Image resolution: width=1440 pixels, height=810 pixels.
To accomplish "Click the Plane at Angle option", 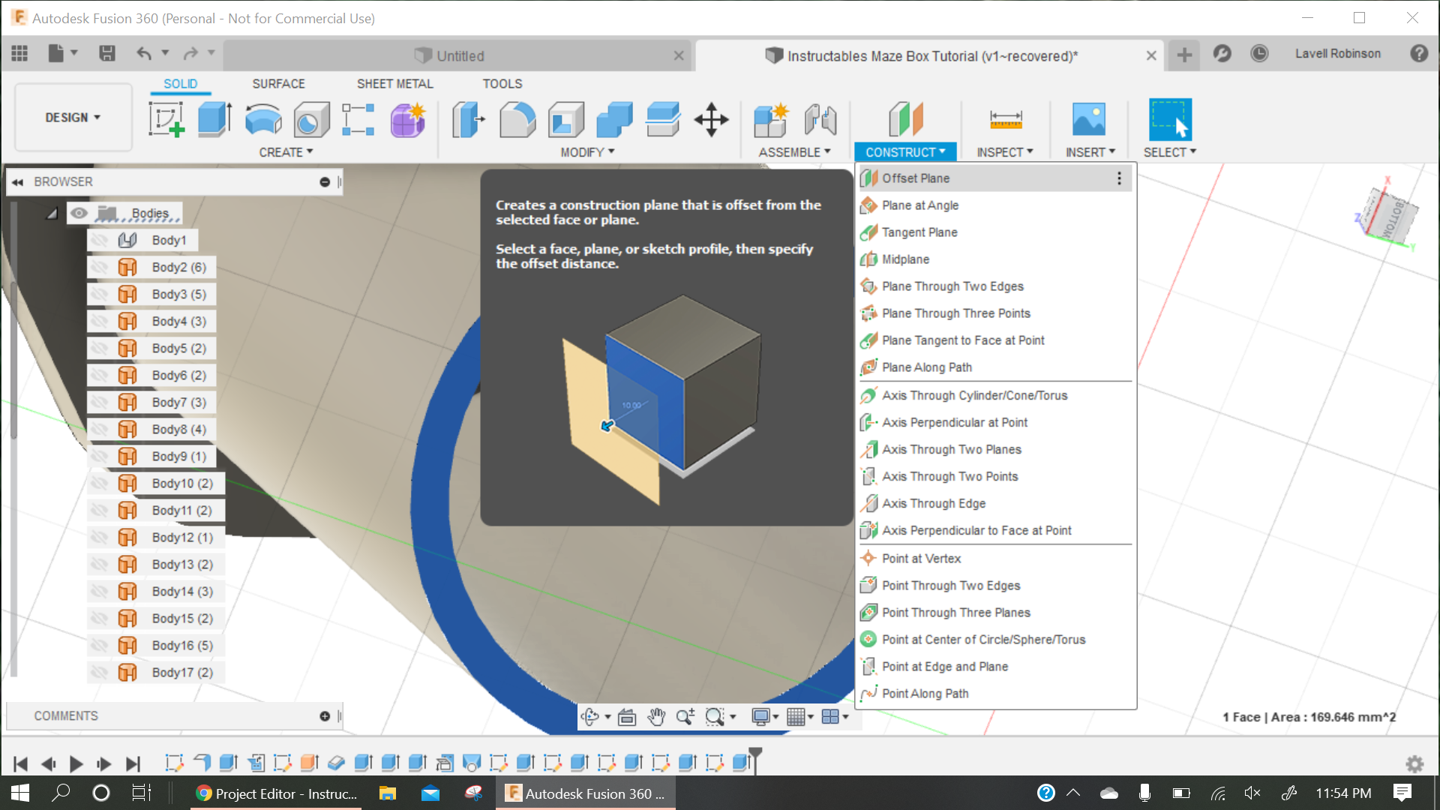I will point(919,205).
